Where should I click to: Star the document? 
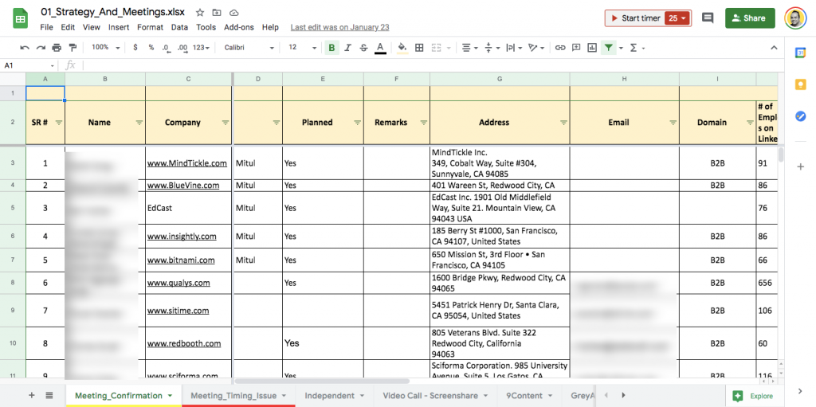click(200, 13)
